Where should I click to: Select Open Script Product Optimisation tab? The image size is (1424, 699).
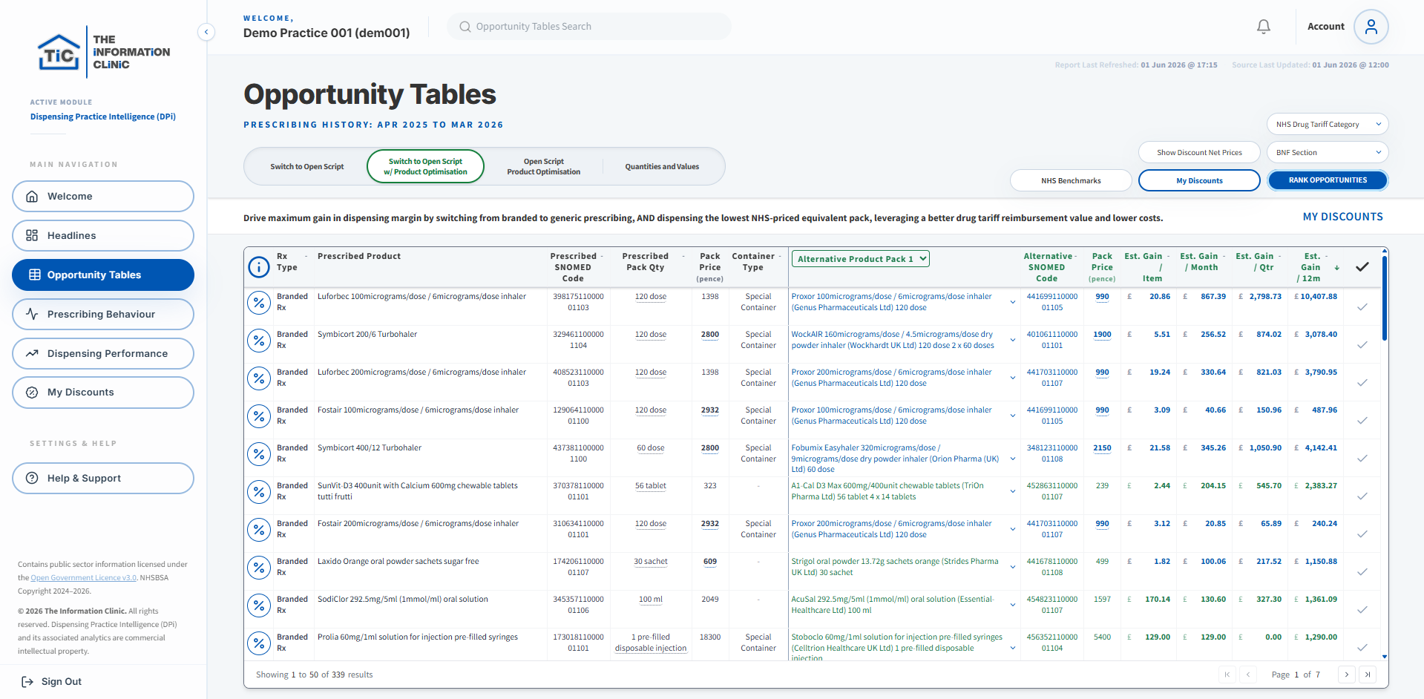(544, 167)
